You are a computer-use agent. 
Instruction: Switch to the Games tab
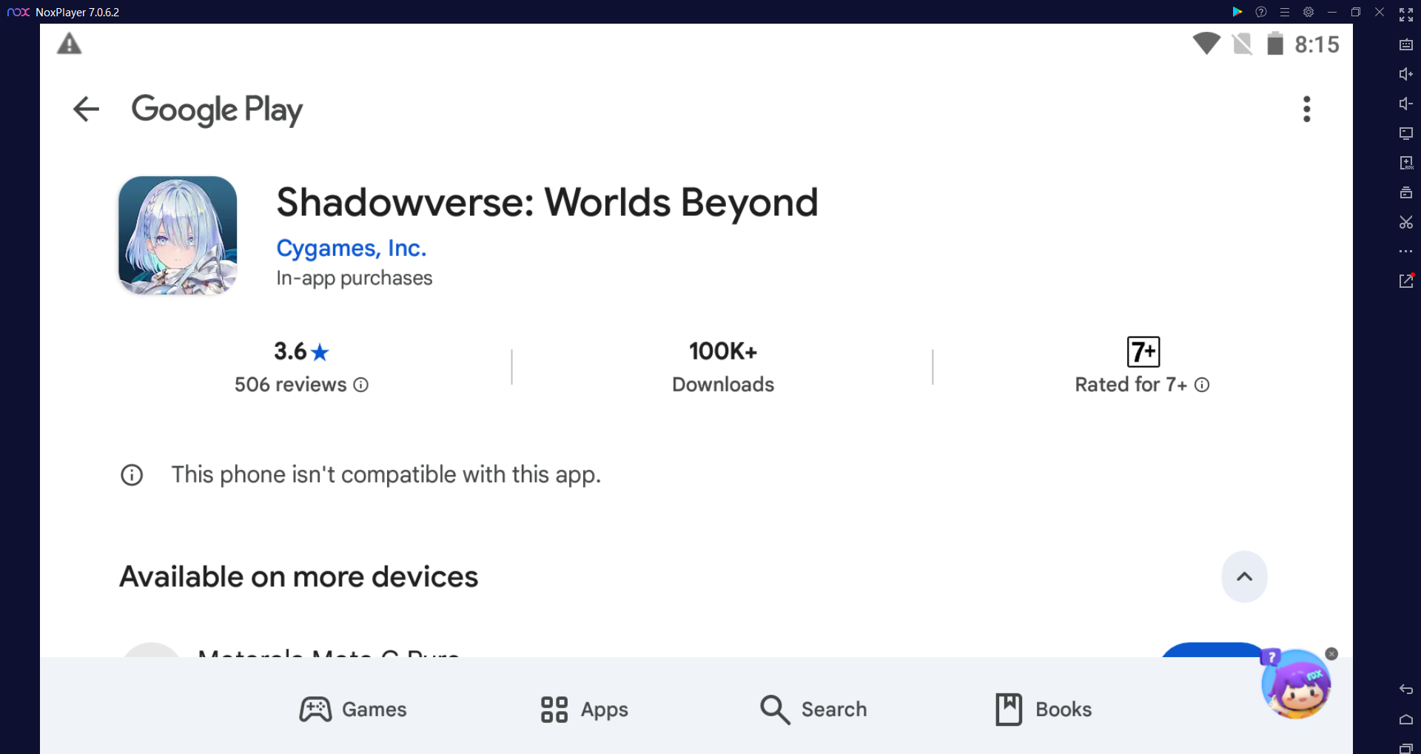click(x=353, y=709)
